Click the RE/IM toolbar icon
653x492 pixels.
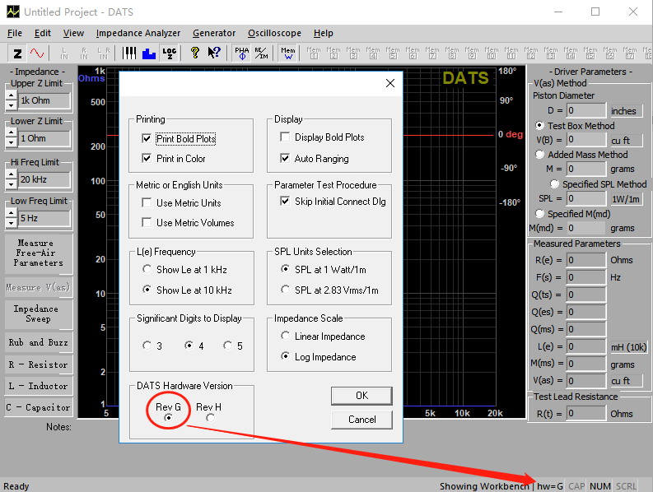click(260, 53)
